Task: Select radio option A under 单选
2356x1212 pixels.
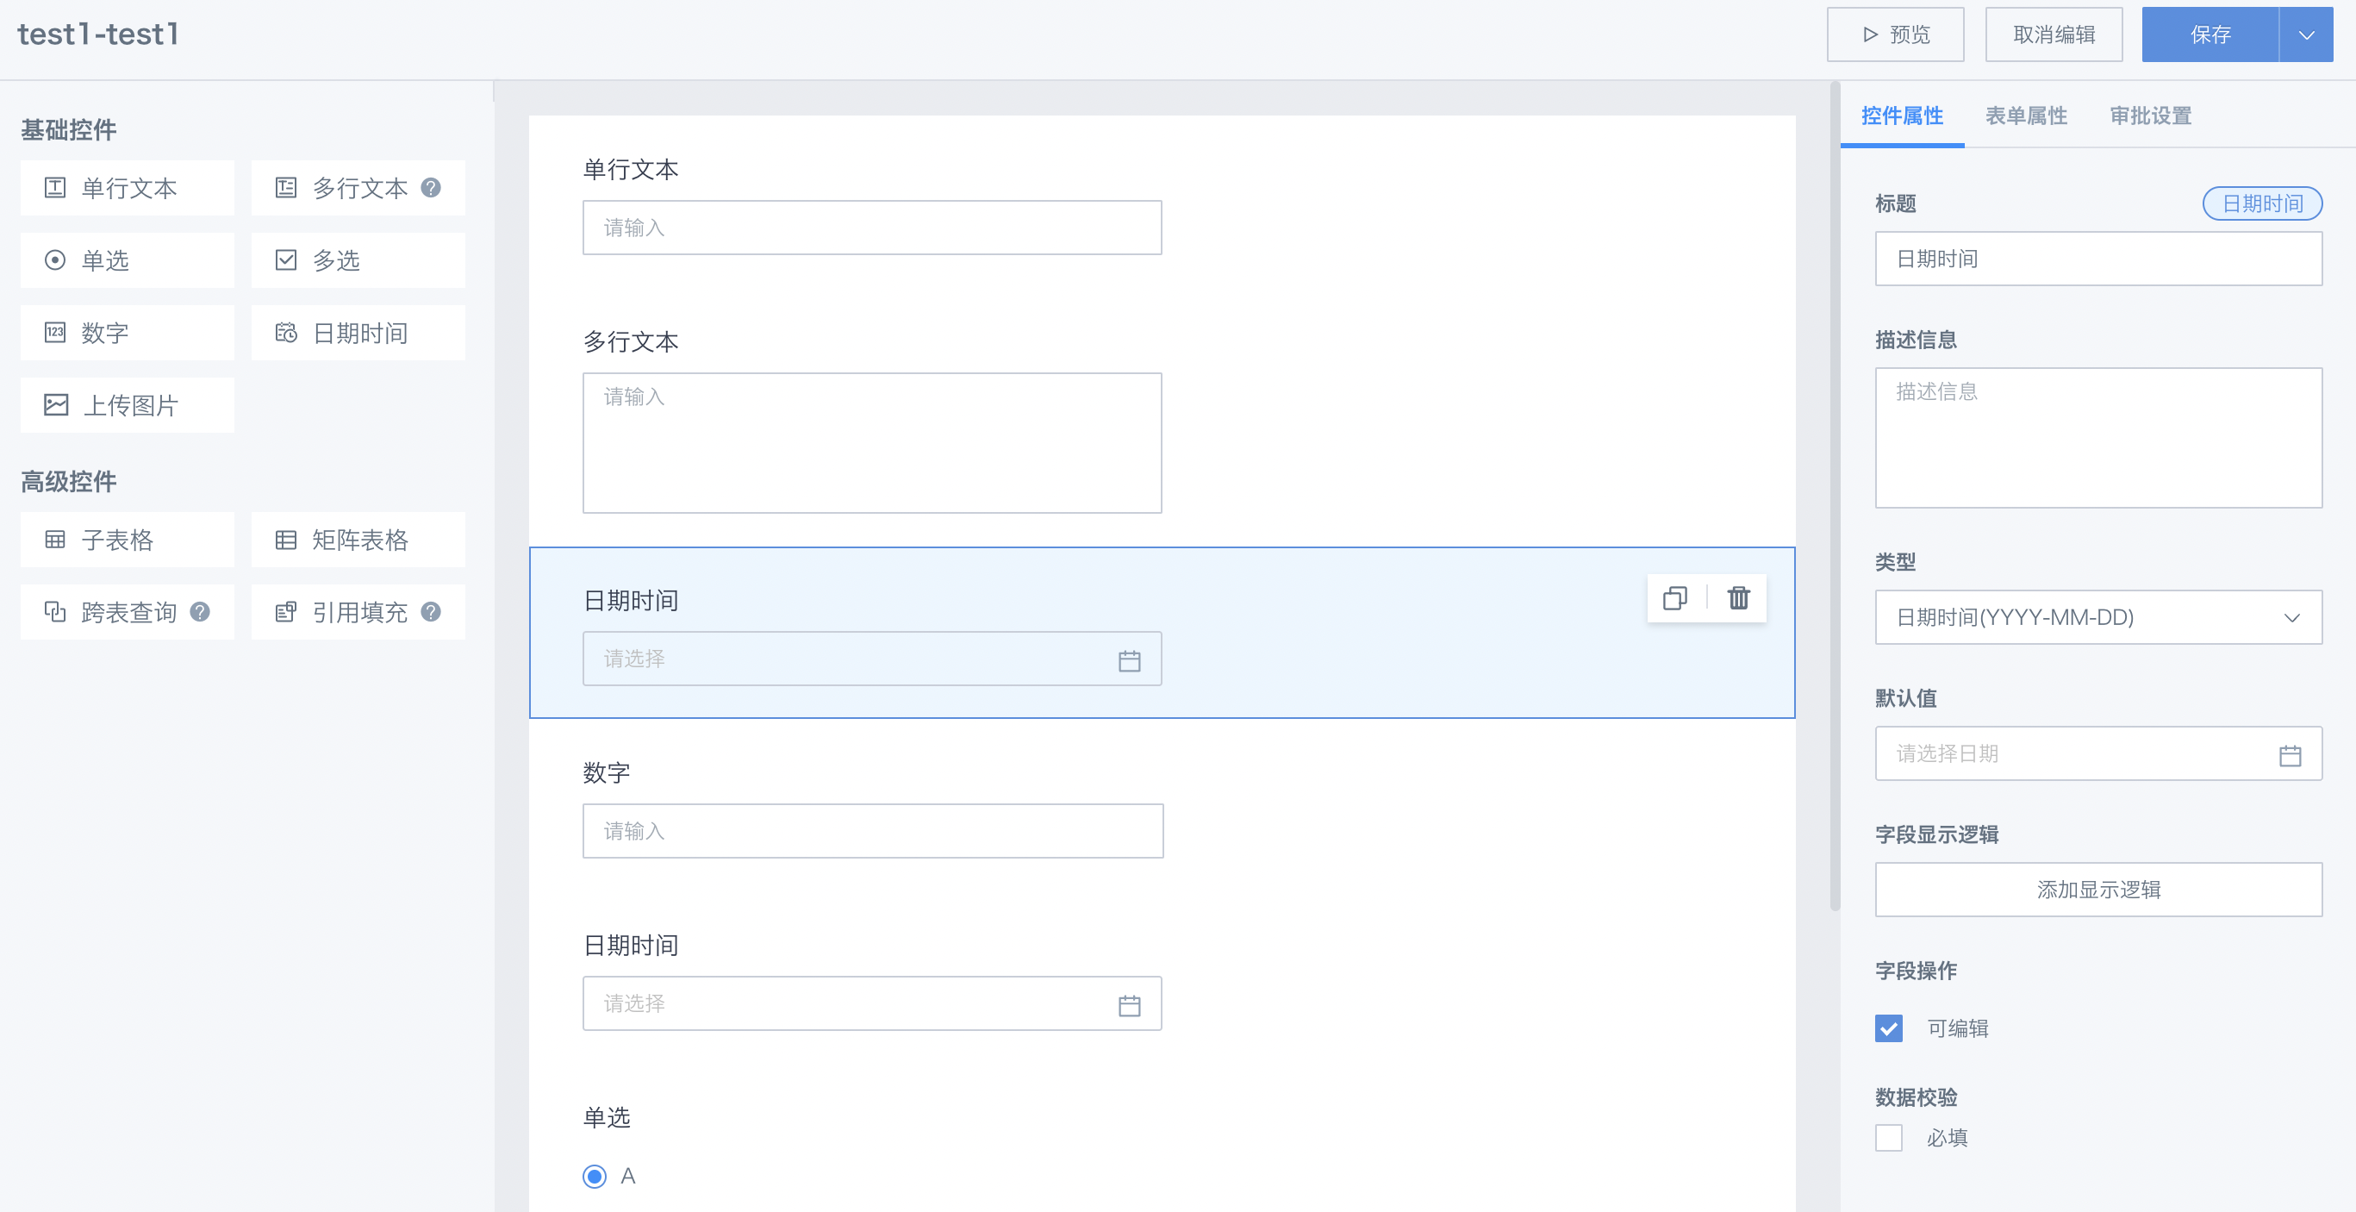Action: [x=595, y=1177]
